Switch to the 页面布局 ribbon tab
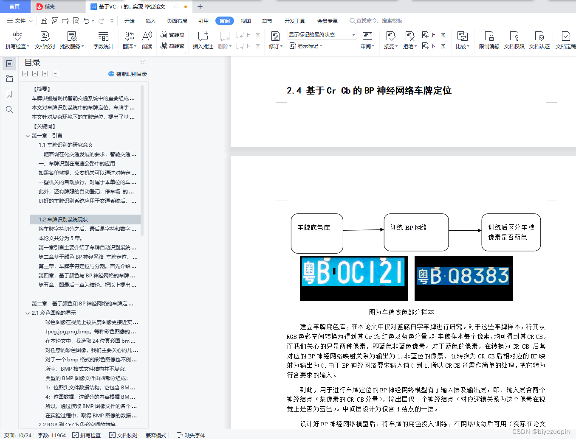Image resolution: width=576 pixels, height=439 pixels. tap(177, 21)
